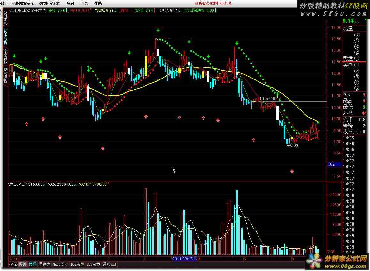The height and width of the screenshot is (271, 370).
Task: Click the MA10: 9.37 indicator value
Action: [81, 10]
